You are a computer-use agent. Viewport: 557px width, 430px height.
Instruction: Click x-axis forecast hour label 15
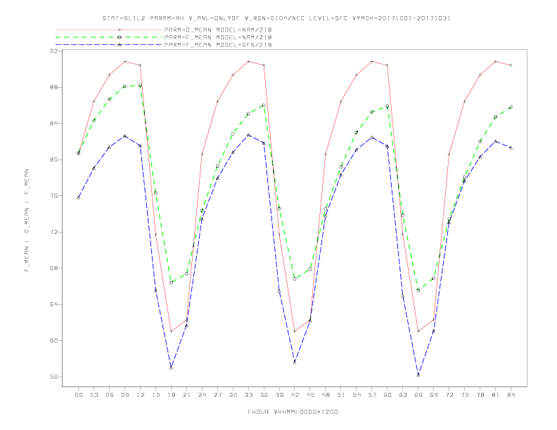[155, 395]
